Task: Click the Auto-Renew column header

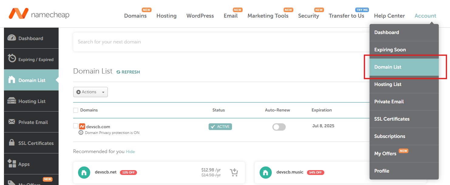Action: (x=278, y=110)
